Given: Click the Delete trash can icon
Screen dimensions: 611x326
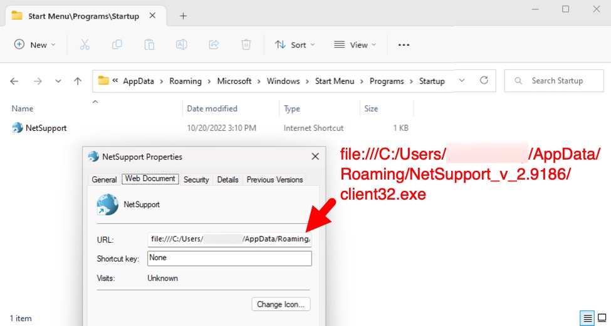Looking at the screenshot, I should pos(246,44).
